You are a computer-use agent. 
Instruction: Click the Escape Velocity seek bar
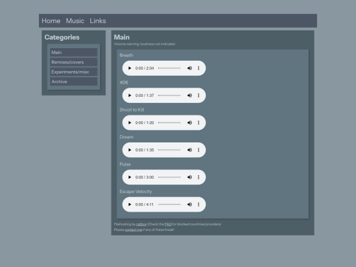tap(169, 204)
